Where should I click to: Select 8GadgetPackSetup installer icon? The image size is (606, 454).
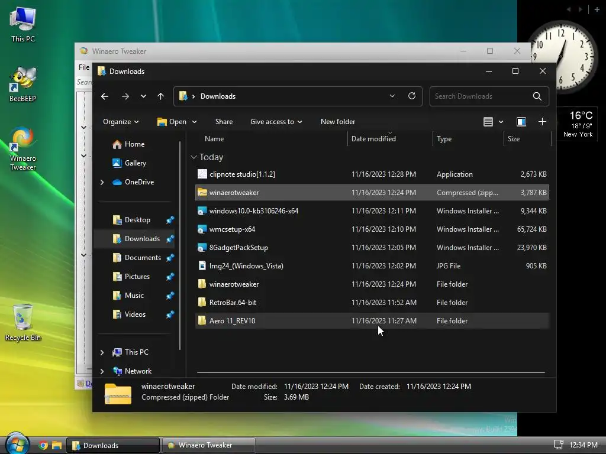(202, 248)
